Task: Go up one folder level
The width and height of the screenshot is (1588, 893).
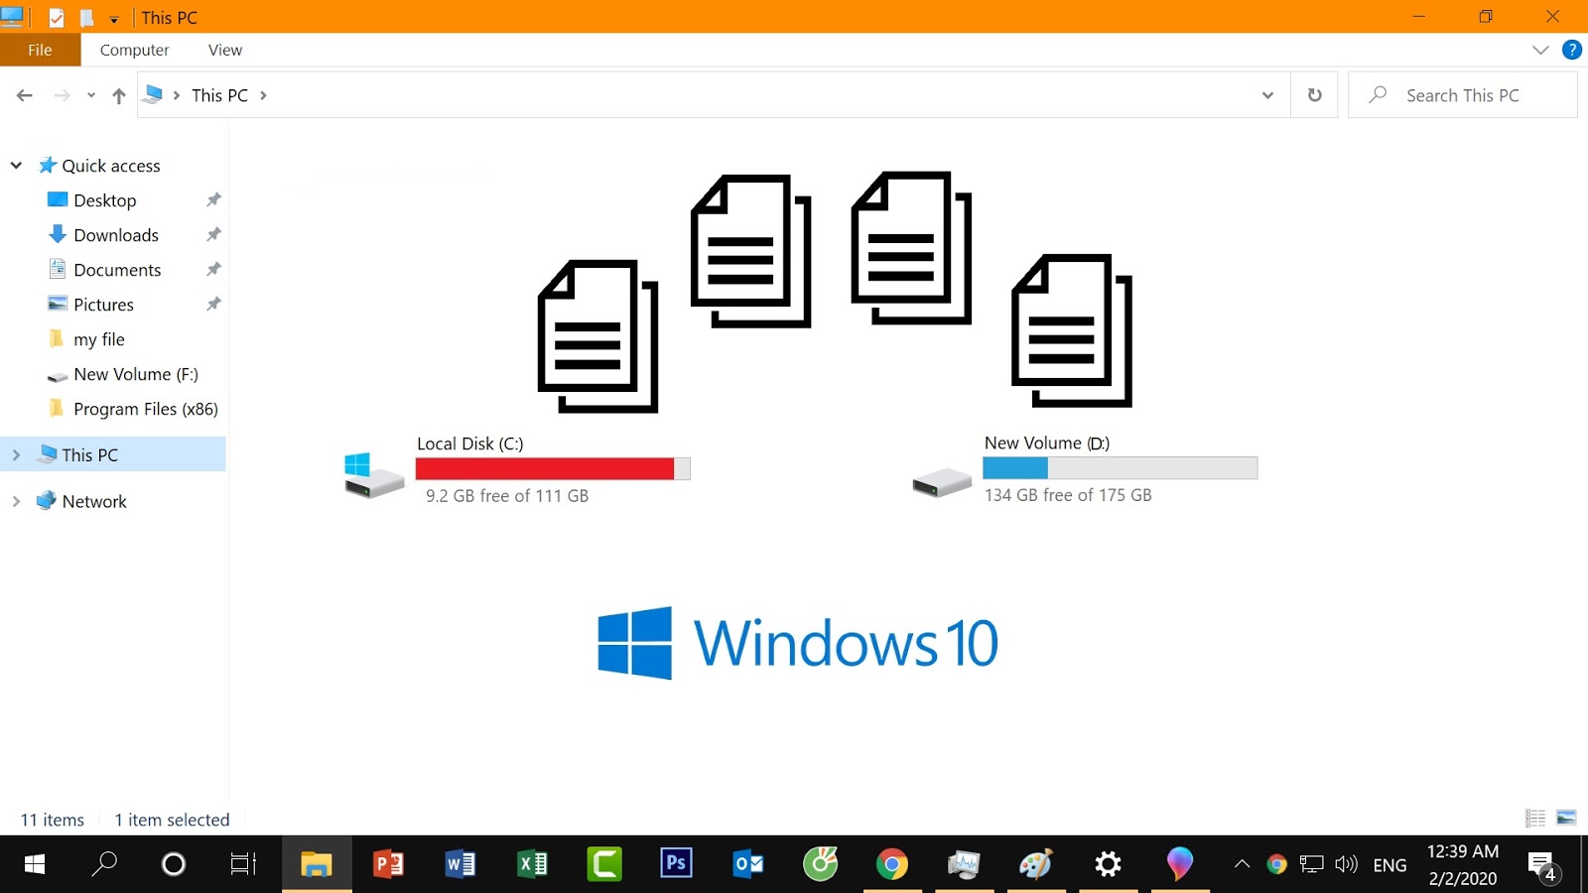Action: pyautogui.click(x=119, y=95)
